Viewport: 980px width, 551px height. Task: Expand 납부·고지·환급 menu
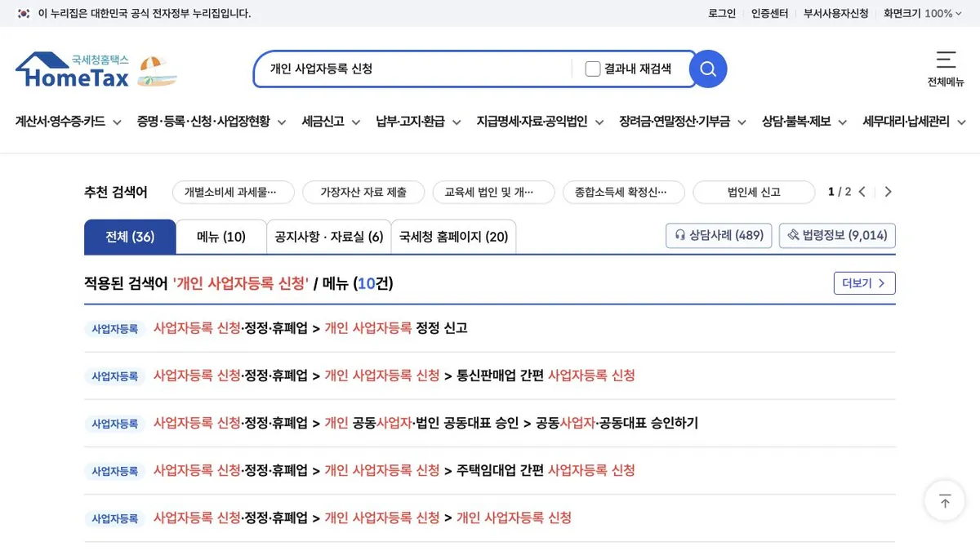click(418, 122)
